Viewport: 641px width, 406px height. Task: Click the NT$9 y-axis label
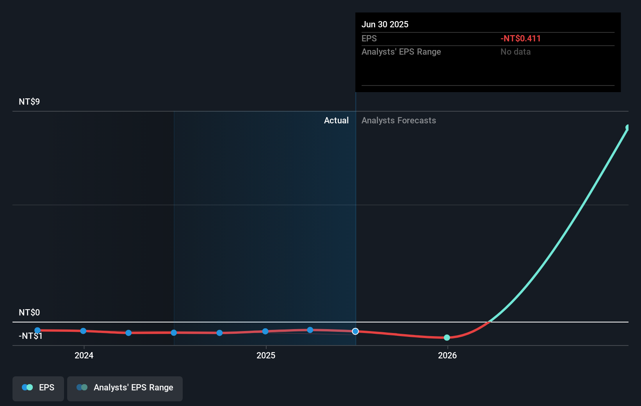click(29, 101)
